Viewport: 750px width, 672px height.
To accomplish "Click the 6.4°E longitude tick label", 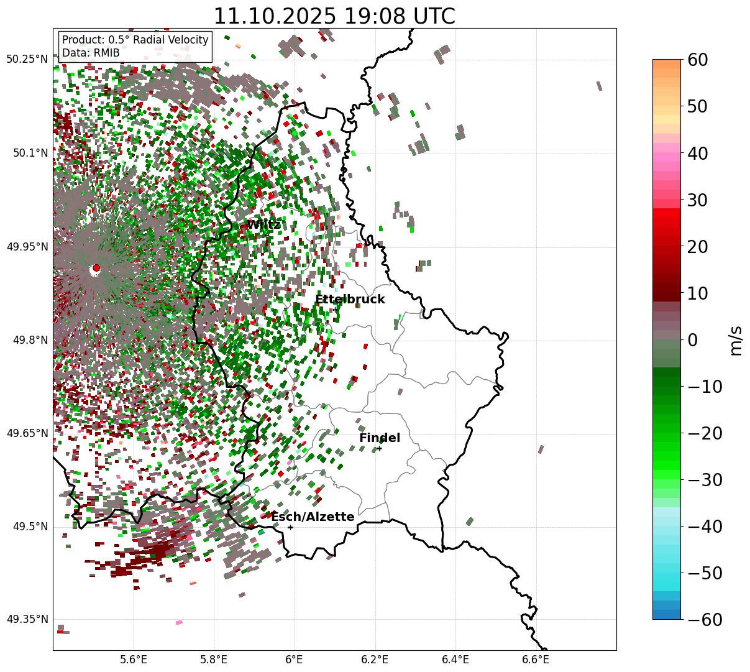I will (x=455, y=660).
